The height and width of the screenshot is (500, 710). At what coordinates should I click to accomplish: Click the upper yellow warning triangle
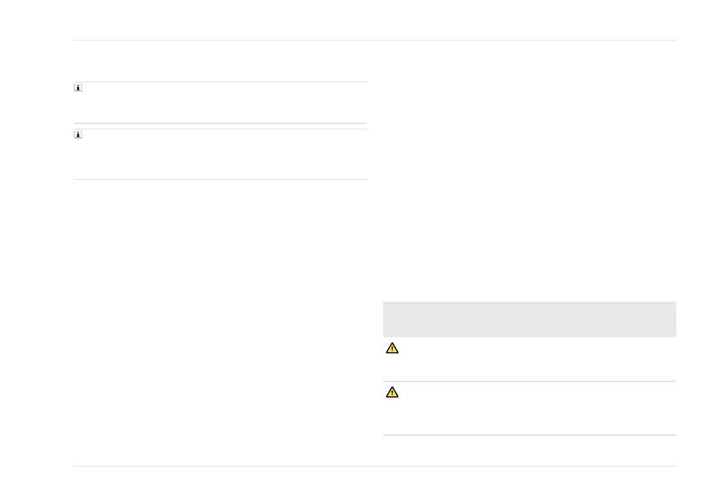click(392, 349)
